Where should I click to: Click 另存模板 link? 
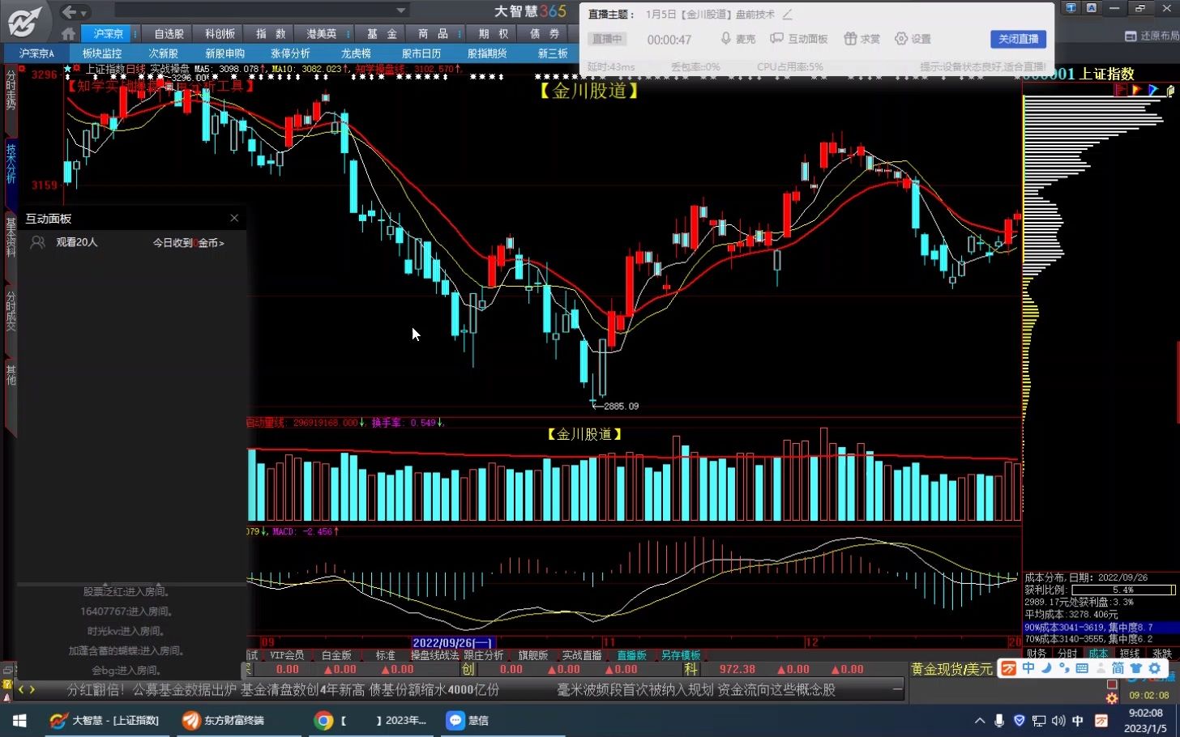680,655
